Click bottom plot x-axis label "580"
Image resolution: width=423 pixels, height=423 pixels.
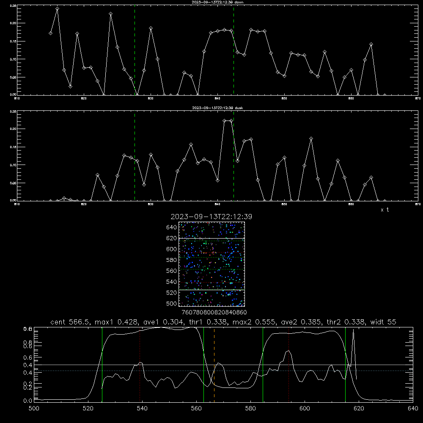point(250,409)
